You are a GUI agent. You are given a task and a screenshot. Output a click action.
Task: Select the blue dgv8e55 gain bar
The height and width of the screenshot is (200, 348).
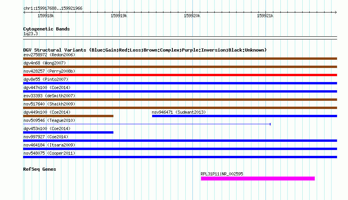[x=180, y=83]
